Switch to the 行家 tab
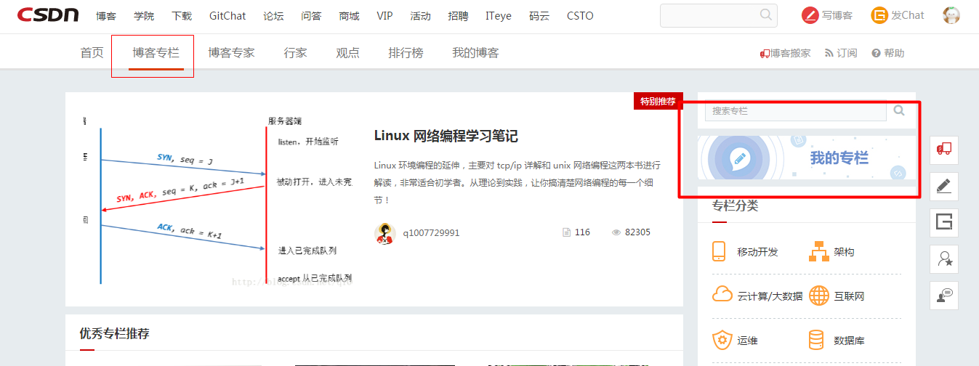The image size is (979, 366). (x=295, y=53)
